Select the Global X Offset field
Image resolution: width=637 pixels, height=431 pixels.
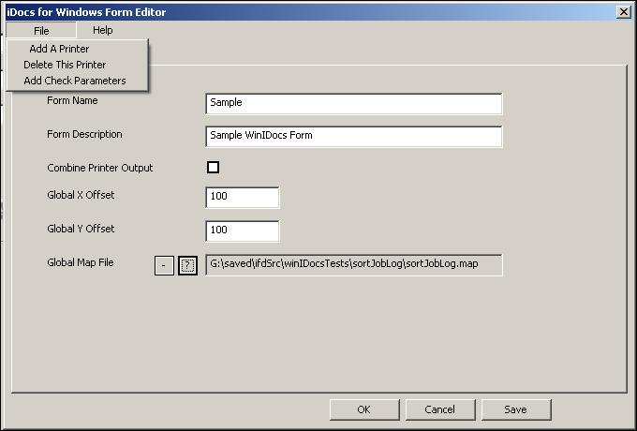click(243, 198)
